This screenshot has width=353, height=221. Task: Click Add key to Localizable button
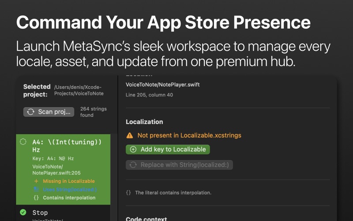pyautogui.click(x=168, y=149)
